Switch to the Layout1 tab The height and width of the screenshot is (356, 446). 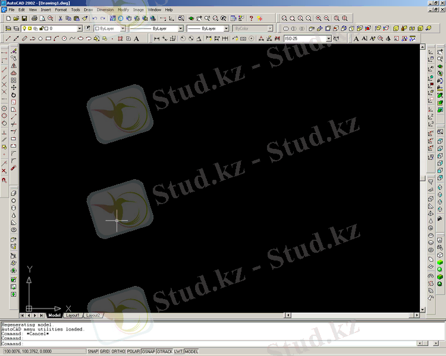click(x=73, y=316)
